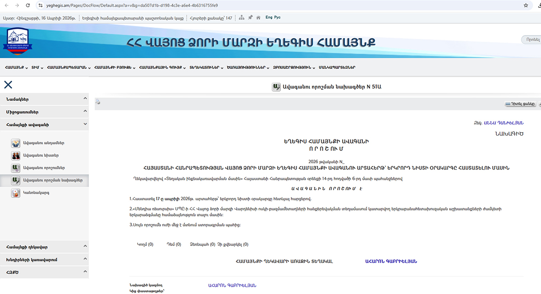
Task: Switch site language to Eng
Action: point(269,18)
